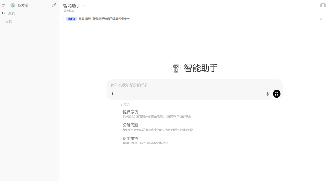Click the plus icon to add attachments
The image size is (329, 181).
point(113,94)
